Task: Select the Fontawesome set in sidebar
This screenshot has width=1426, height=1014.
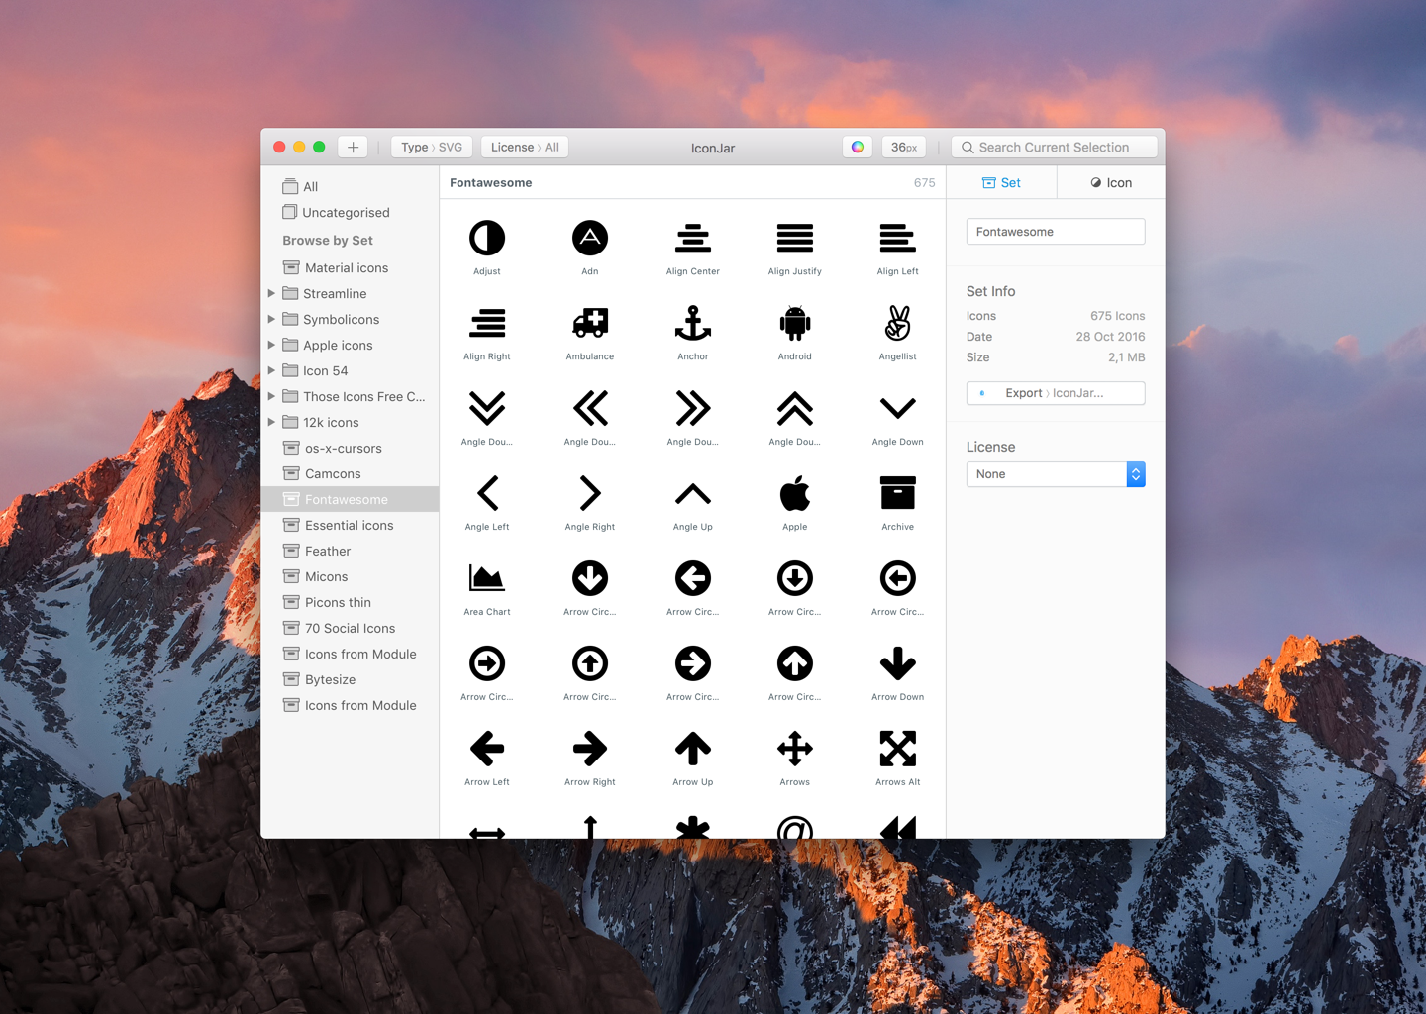Action: (x=351, y=500)
